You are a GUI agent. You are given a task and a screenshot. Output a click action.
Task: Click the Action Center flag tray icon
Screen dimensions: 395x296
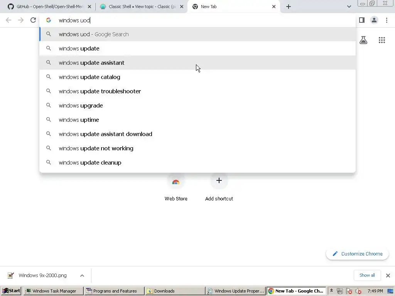[349, 291]
